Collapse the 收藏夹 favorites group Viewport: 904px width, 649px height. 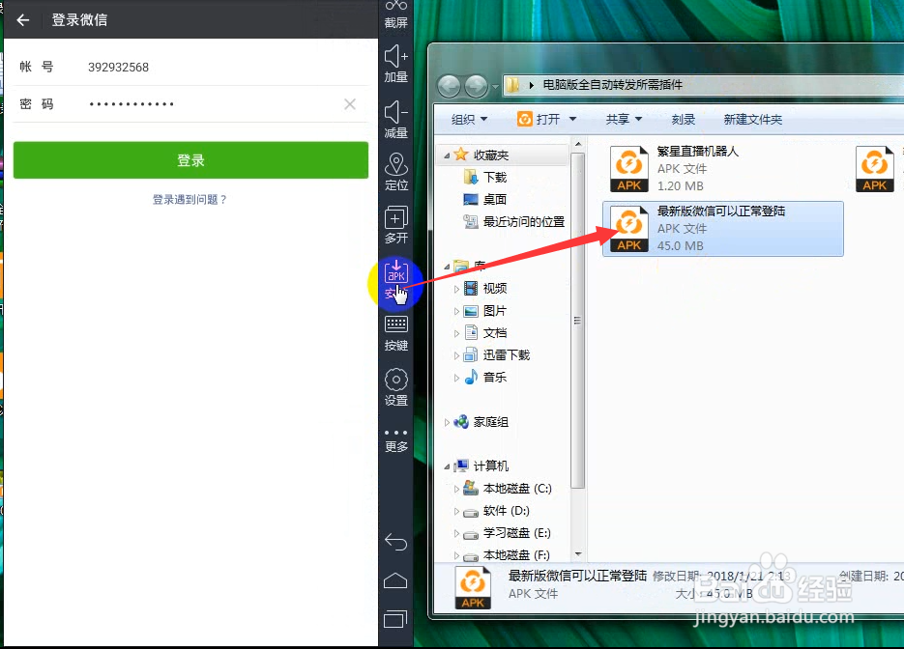point(447,155)
